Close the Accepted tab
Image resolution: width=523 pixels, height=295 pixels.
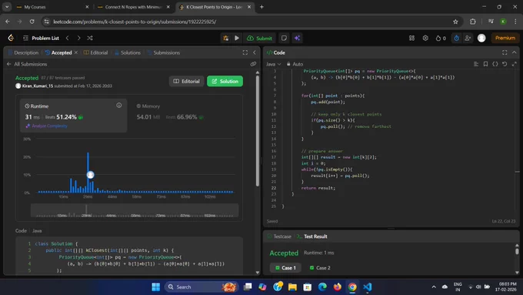point(76,52)
